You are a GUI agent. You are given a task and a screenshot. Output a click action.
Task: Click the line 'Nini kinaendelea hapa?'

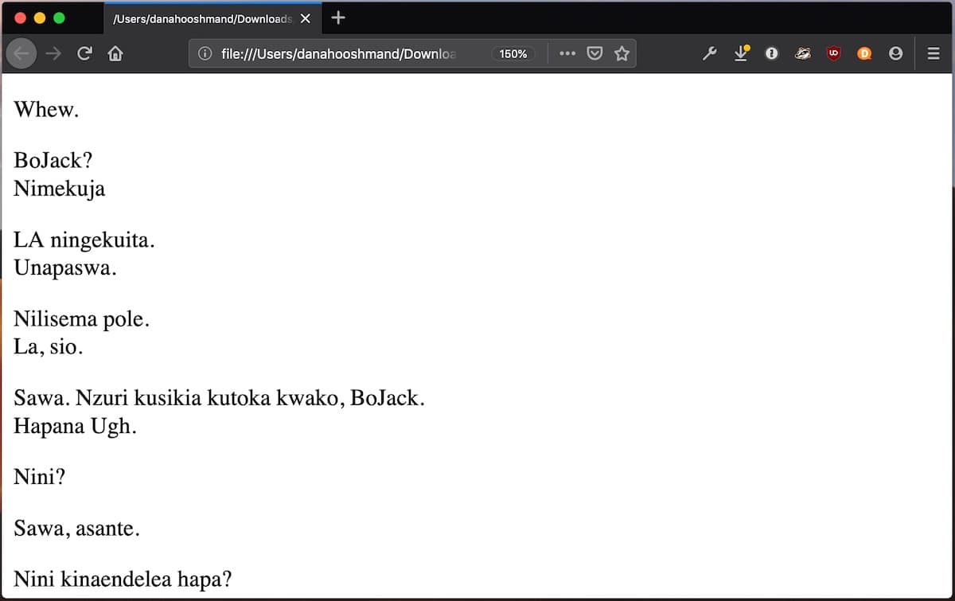click(123, 579)
